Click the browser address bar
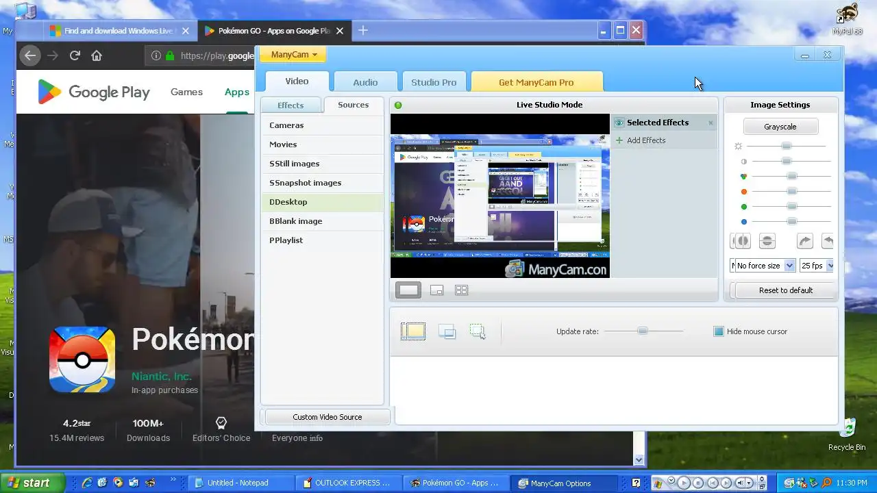Screen dimensions: 877x493 [200, 56]
